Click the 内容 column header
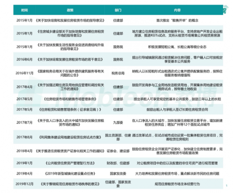The image size is (233, 193). (177, 10)
